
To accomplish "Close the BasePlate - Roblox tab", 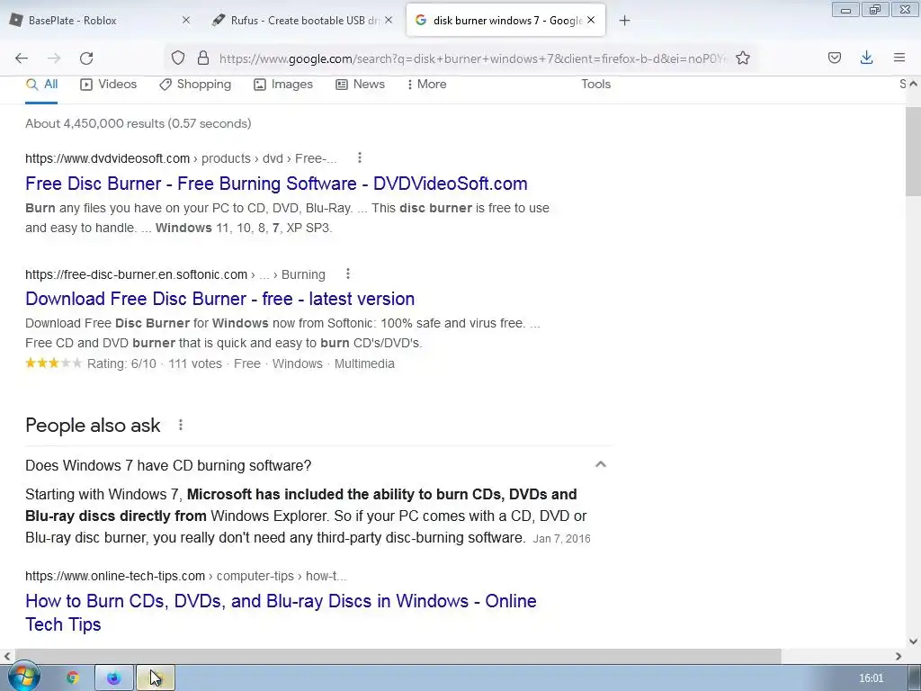I will tap(185, 20).
